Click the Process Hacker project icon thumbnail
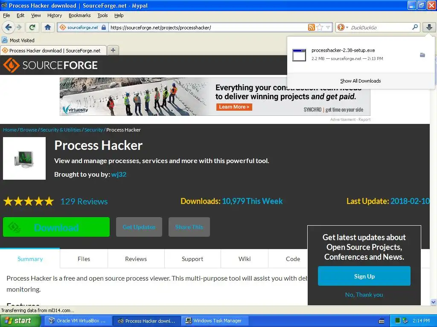Screen dimensions: 437x327 24,158
